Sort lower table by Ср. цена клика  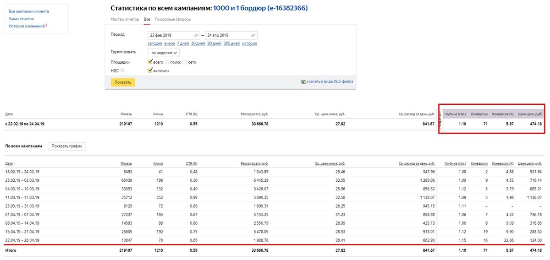coord(330,163)
